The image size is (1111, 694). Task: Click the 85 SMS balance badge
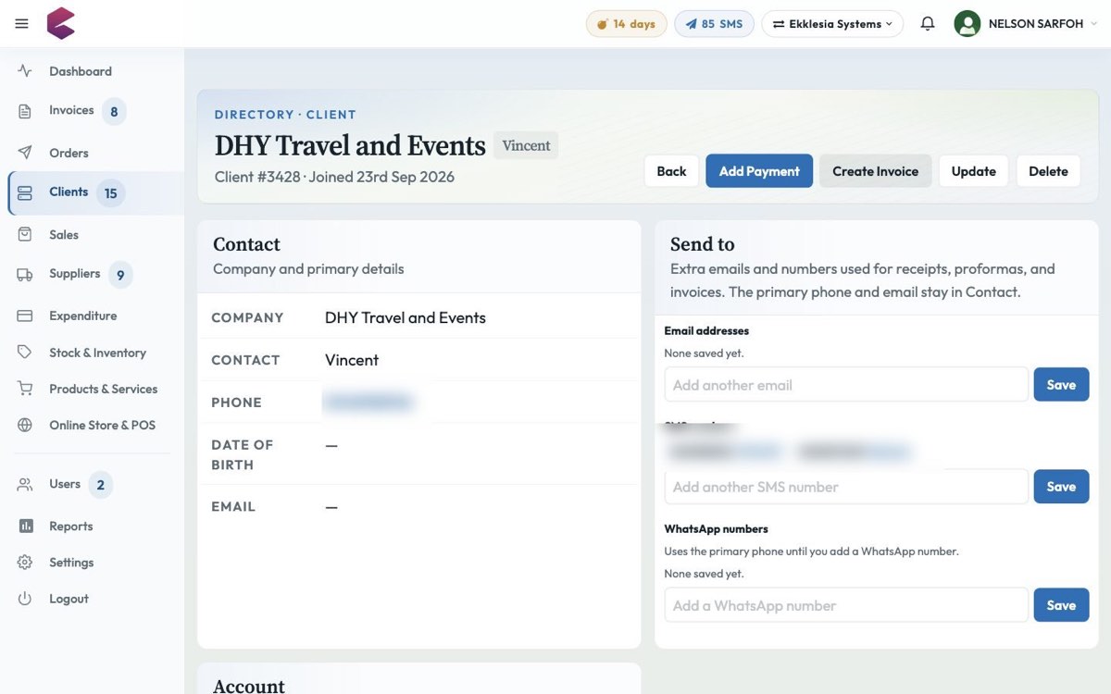point(714,24)
